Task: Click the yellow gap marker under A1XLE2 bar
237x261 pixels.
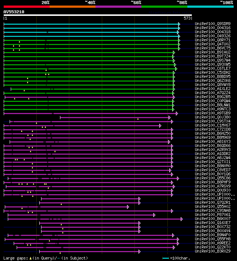Action: pyautogui.click(x=24, y=90)
